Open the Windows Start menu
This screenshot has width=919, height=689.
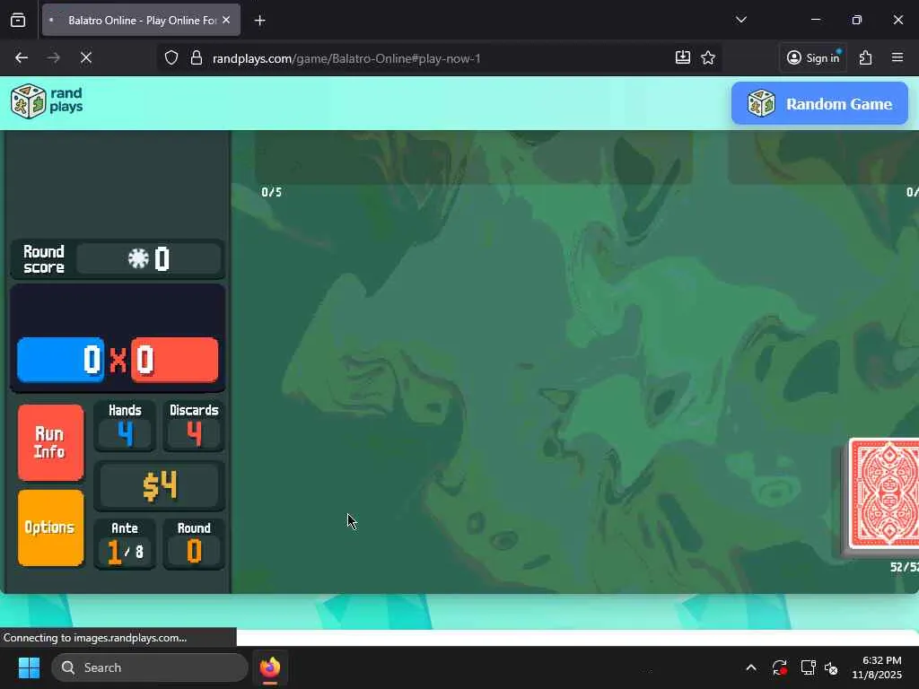29,667
